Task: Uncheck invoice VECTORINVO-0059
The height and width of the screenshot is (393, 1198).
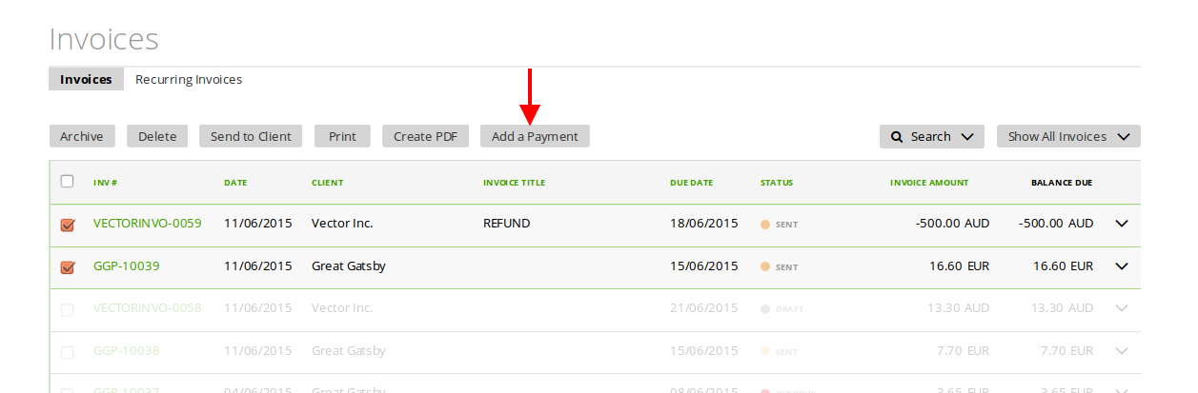Action: [67, 225]
